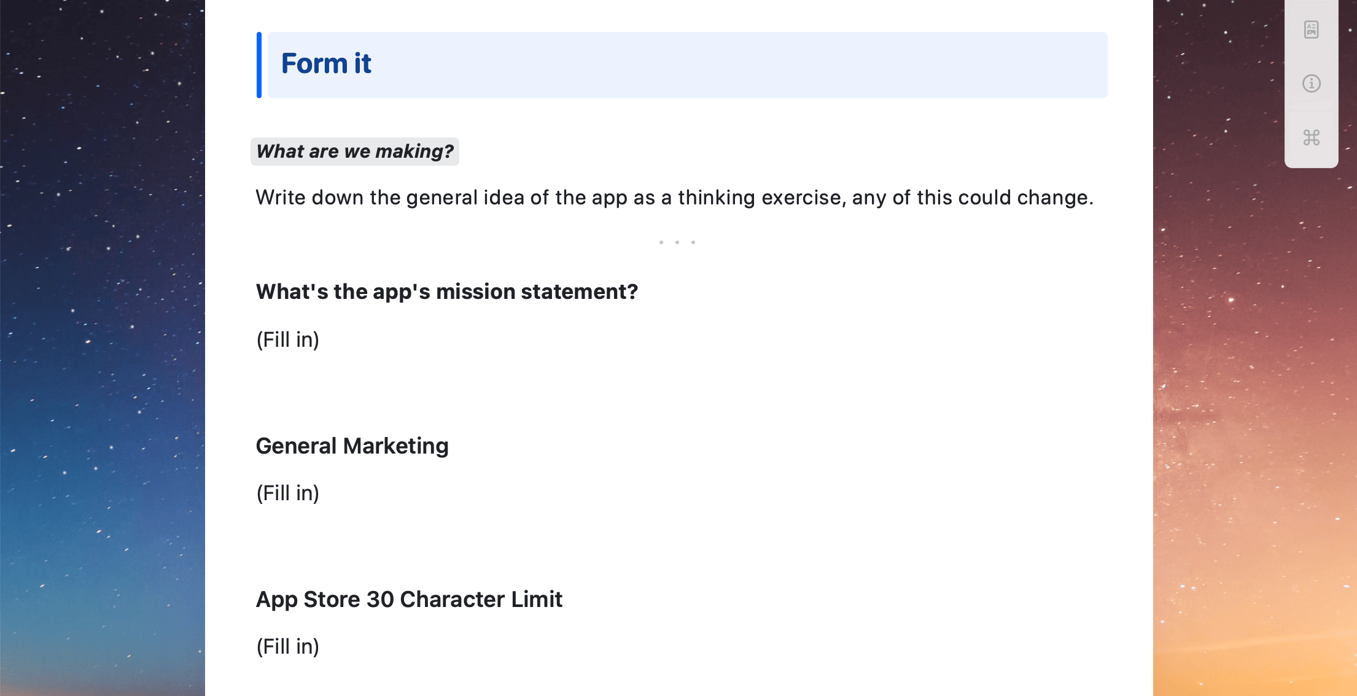Image resolution: width=1357 pixels, height=696 pixels.
Task: Select the 'What's the app's mission statement?' heading
Action: pyautogui.click(x=446, y=292)
